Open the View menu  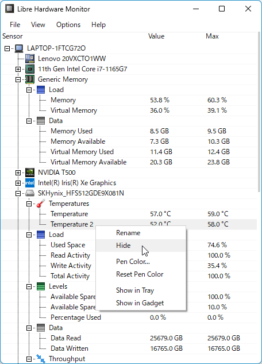(x=38, y=25)
